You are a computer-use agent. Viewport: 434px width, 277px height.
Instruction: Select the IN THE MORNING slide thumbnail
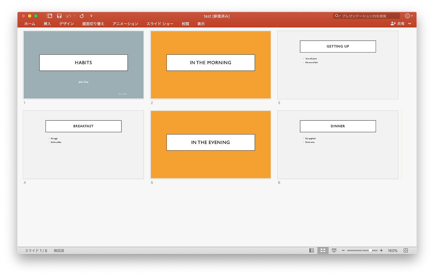click(x=211, y=65)
